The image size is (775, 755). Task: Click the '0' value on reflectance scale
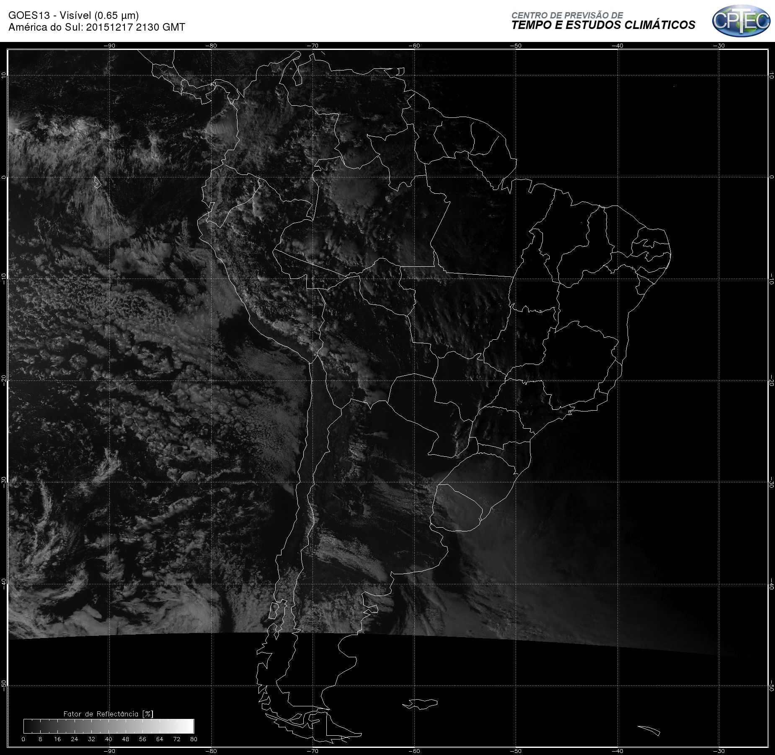(23, 739)
